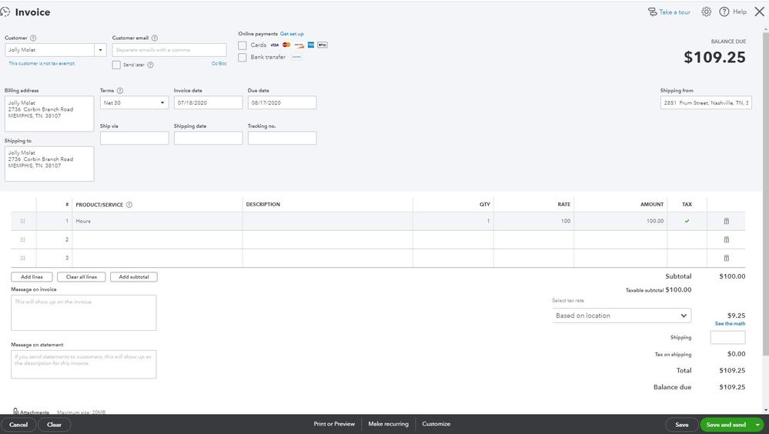Enable Cards online payment checkbox

pyautogui.click(x=242, y=45)
